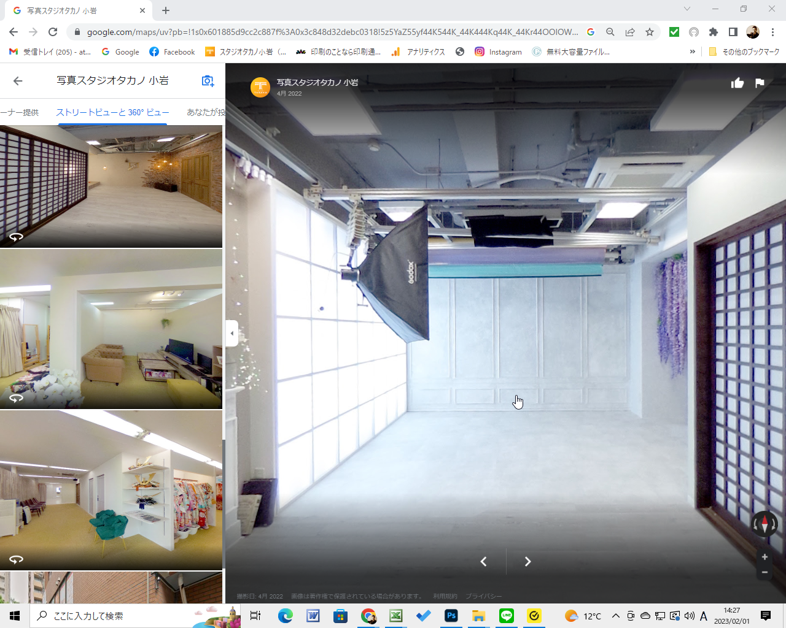Open the 利用規約 link
Viewport: 786px width, 628px height.
coord(445,596)
